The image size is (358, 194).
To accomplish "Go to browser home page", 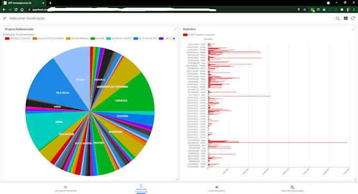I will click(22, 9).
